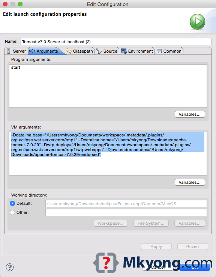Viewport: 216px width, 277px height.
Task: Select the Arguments tab
Action: pyautogui.click(x=44, y=51)
